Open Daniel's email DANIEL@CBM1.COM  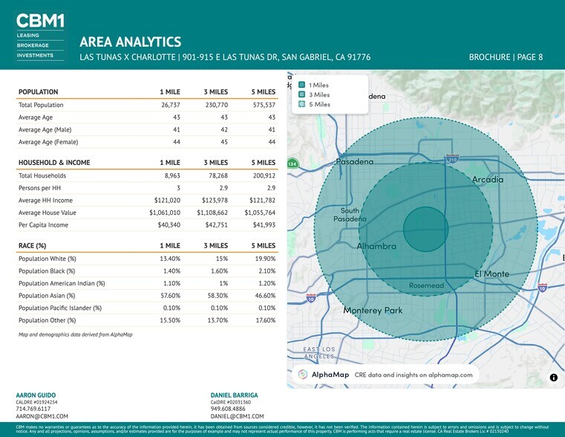[237, 417]
